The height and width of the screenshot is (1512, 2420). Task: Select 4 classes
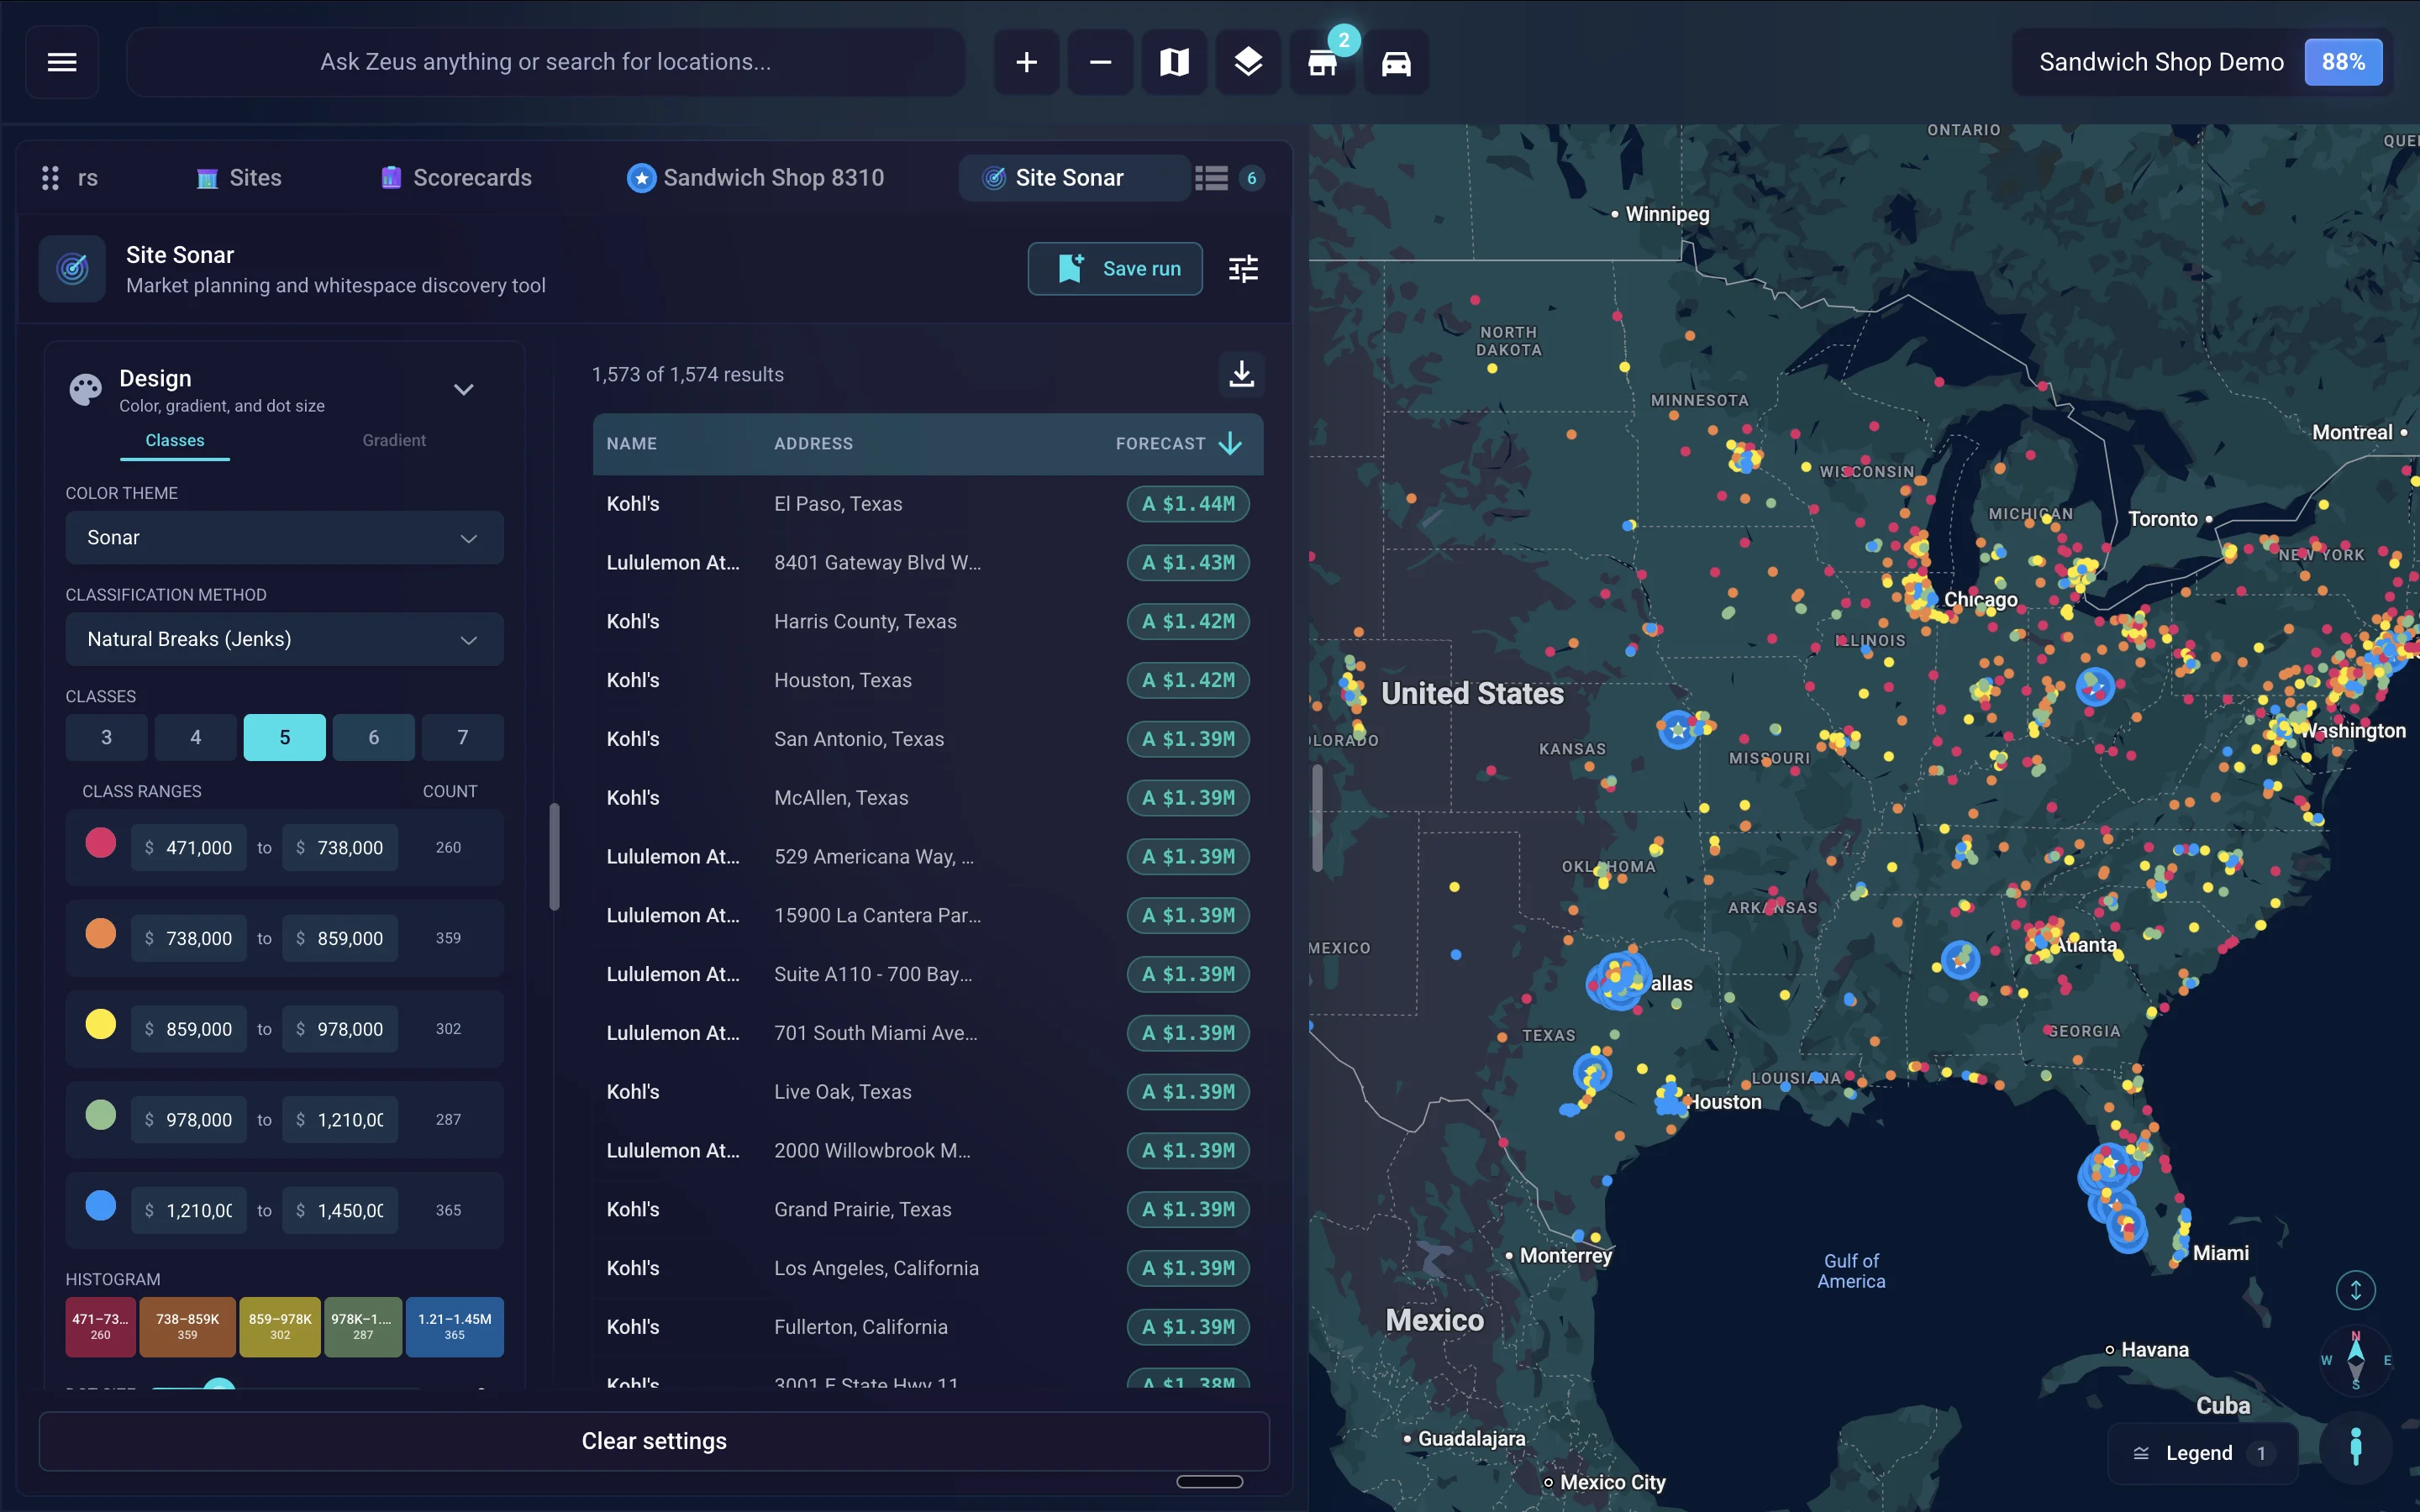point(195,737)
